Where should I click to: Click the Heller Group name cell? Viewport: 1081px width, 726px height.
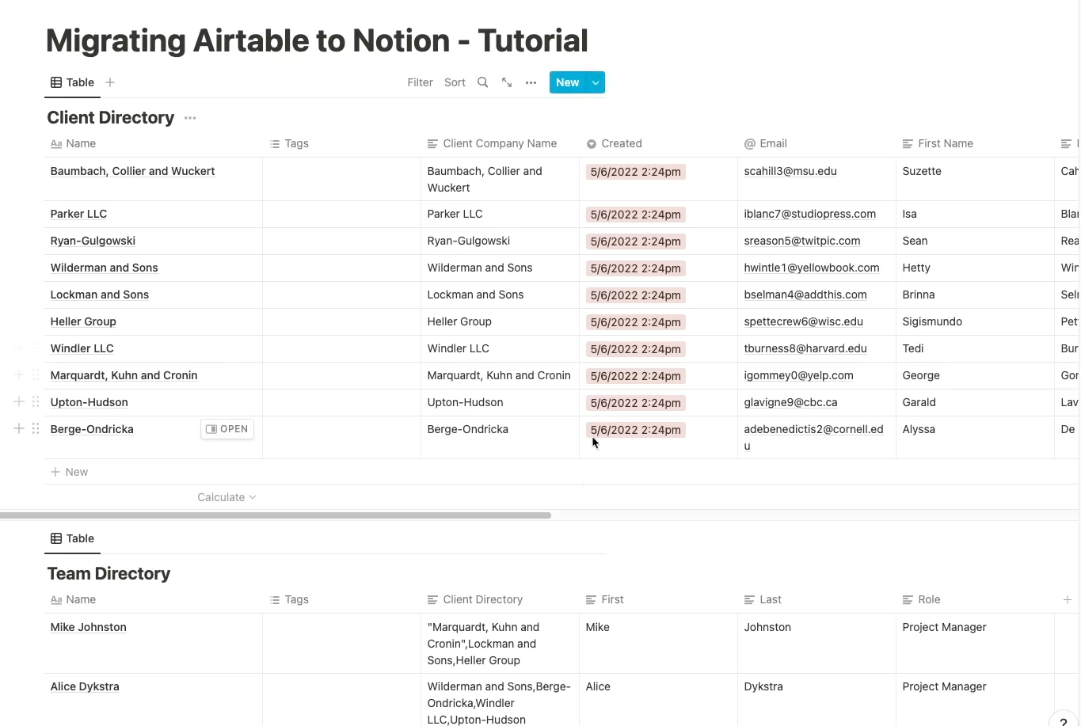point(154,321)
